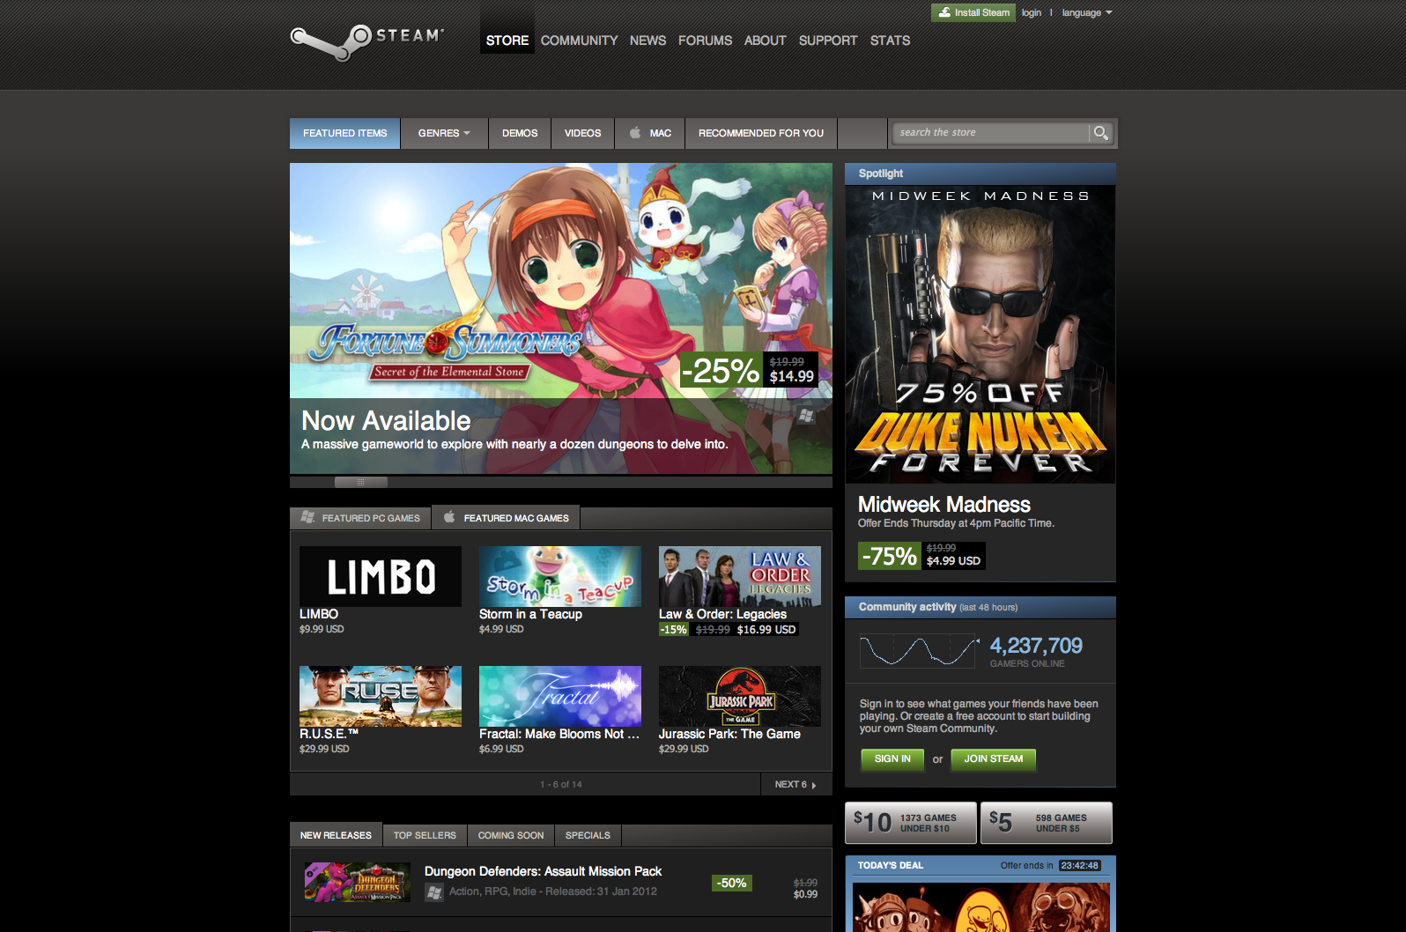Click the Apple icon in Mac tab

pos(635,133)
